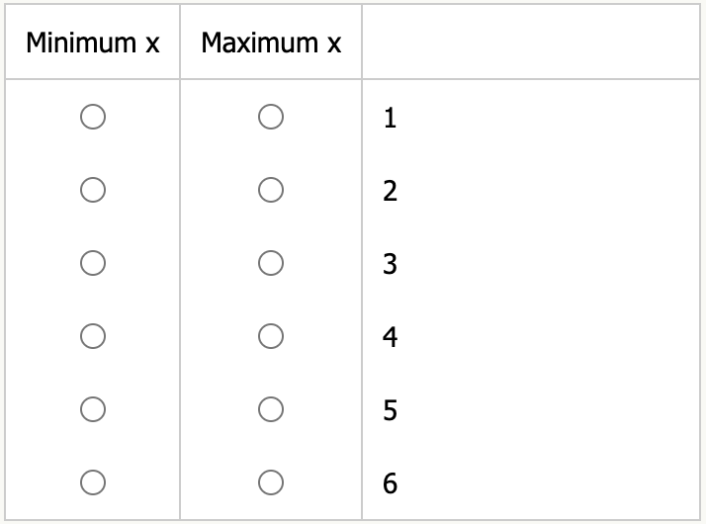Click the number 2 row label
This screenshot has height=524, width=706.
pos(390,191)
